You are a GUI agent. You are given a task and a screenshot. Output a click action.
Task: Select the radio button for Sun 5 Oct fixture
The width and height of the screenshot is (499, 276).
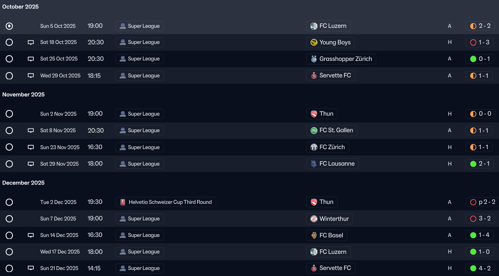point(9,26)
